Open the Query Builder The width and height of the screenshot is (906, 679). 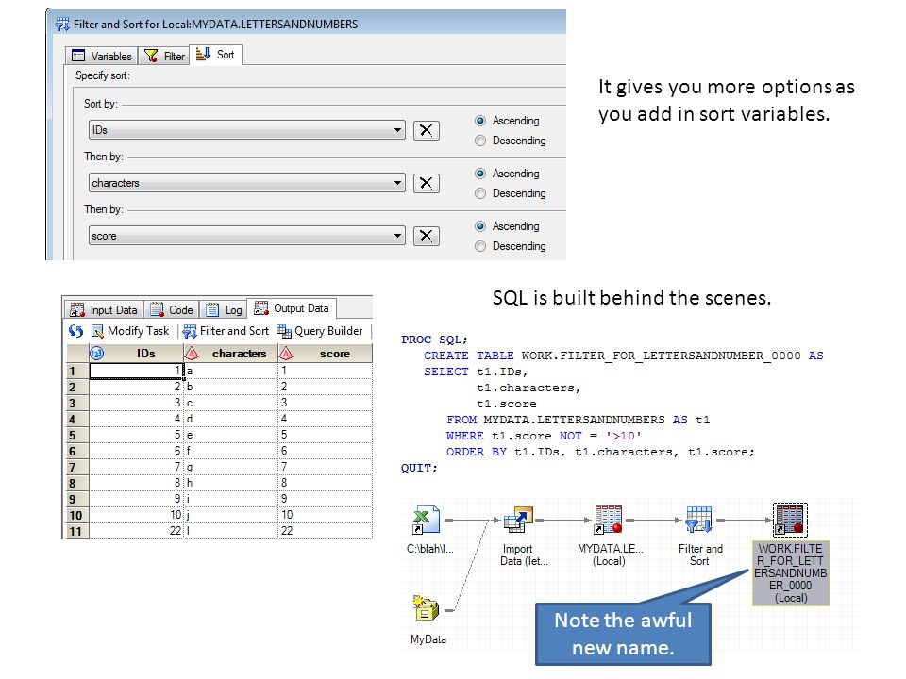click(x=320, y=331)
